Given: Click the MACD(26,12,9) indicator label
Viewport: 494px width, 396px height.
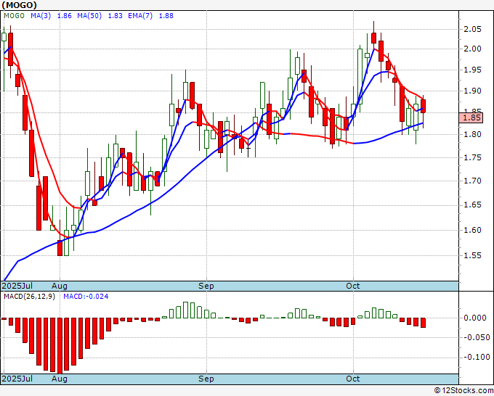Looking at the screenshot, I should click(x=29, y=297).
